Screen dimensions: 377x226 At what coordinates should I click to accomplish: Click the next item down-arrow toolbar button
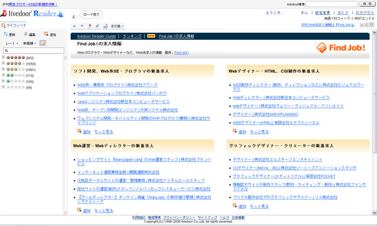pyautogui.click(x=82, y=26)
